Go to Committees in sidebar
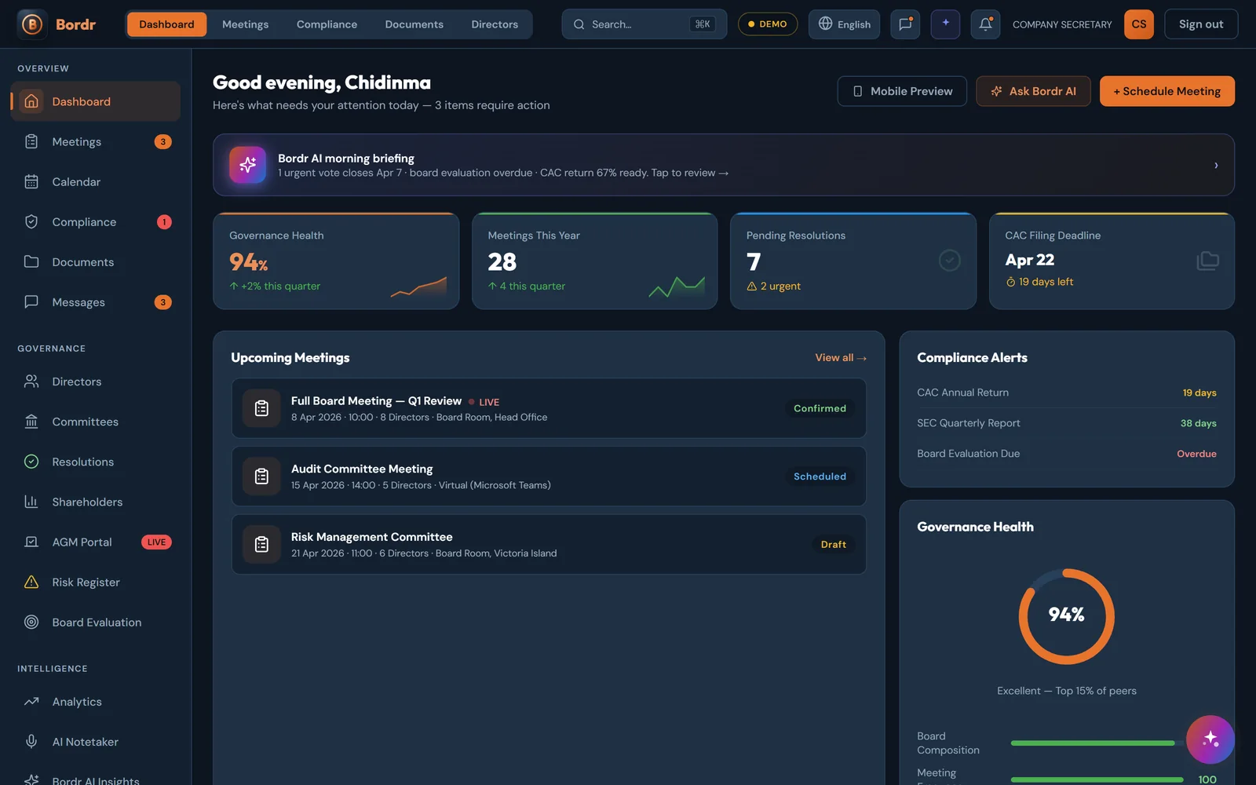 [95, 422]
